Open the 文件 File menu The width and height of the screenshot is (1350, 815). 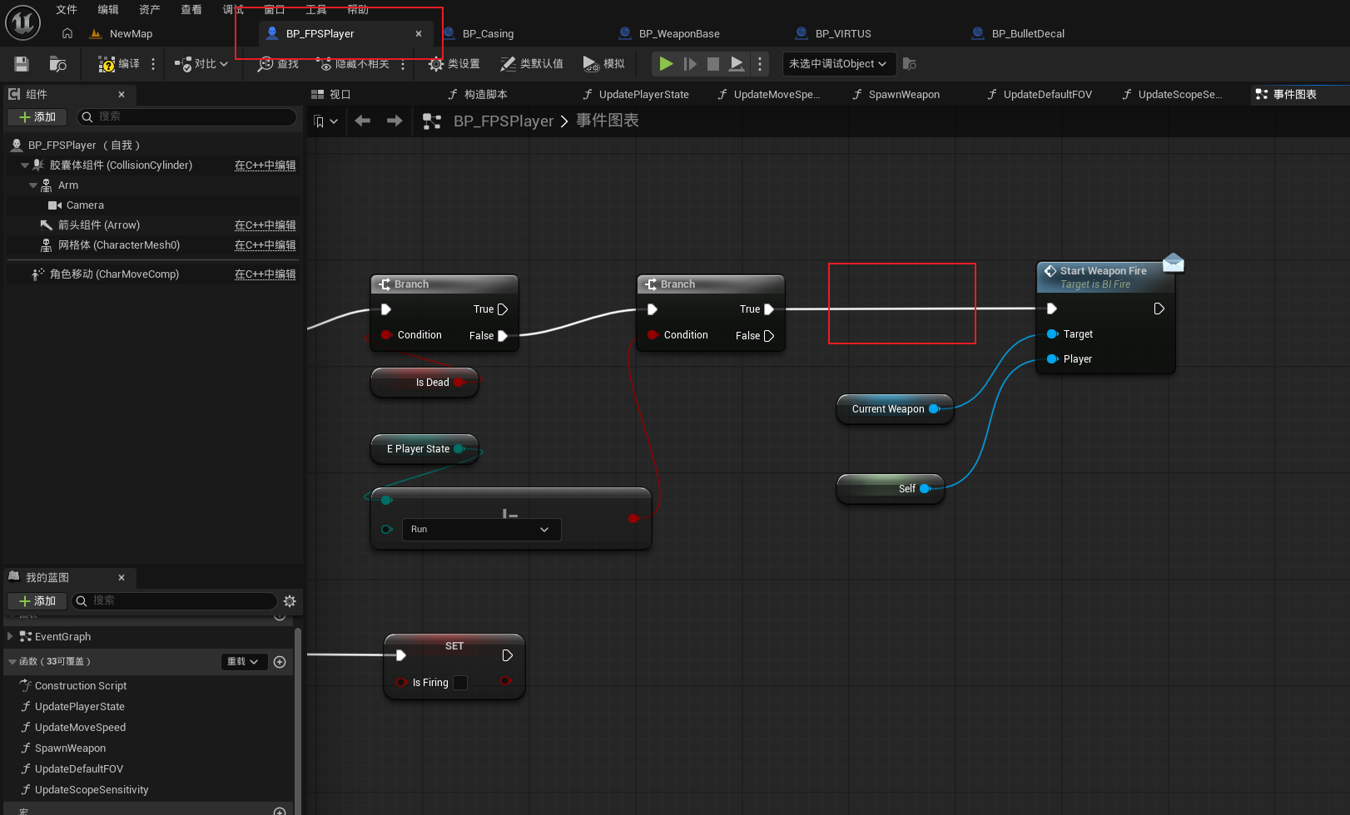[67, 10]
